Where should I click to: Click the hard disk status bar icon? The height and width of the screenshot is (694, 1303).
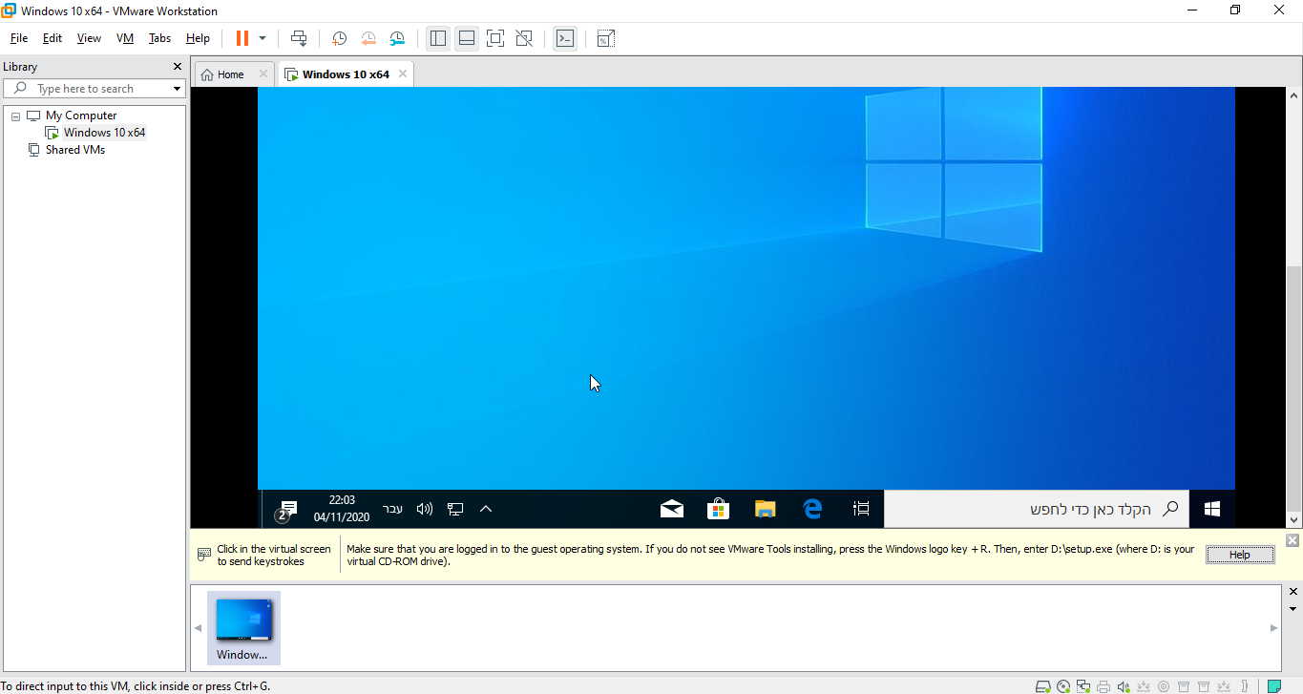coord(1043,686)
